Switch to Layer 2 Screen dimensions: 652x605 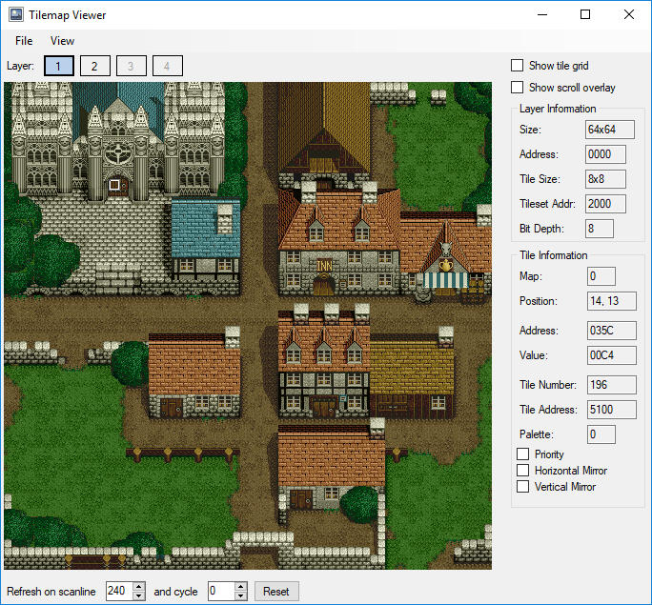[x=94, y=66]
